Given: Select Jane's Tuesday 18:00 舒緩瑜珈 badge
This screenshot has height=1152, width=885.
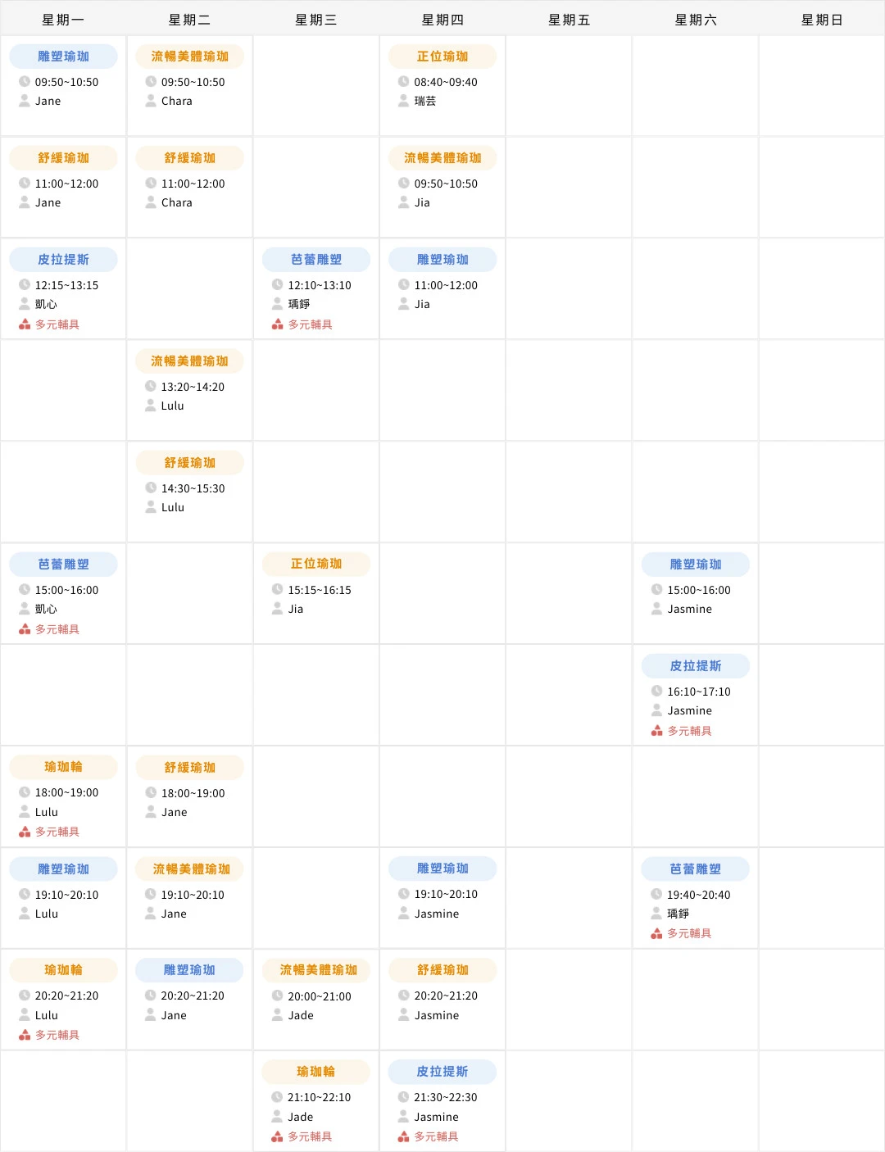Looking at the screenshot, I should (x=189, y=767).
